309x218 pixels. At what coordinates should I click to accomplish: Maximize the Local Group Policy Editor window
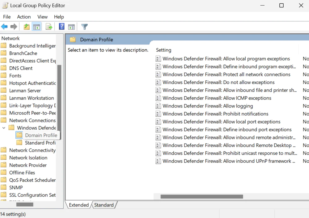click(x=281, y=5)
